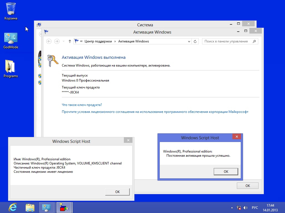The image size is (285, 213).
Task: Switch to the Windows Script Host taskbar button
Action: tap(64, 207)
